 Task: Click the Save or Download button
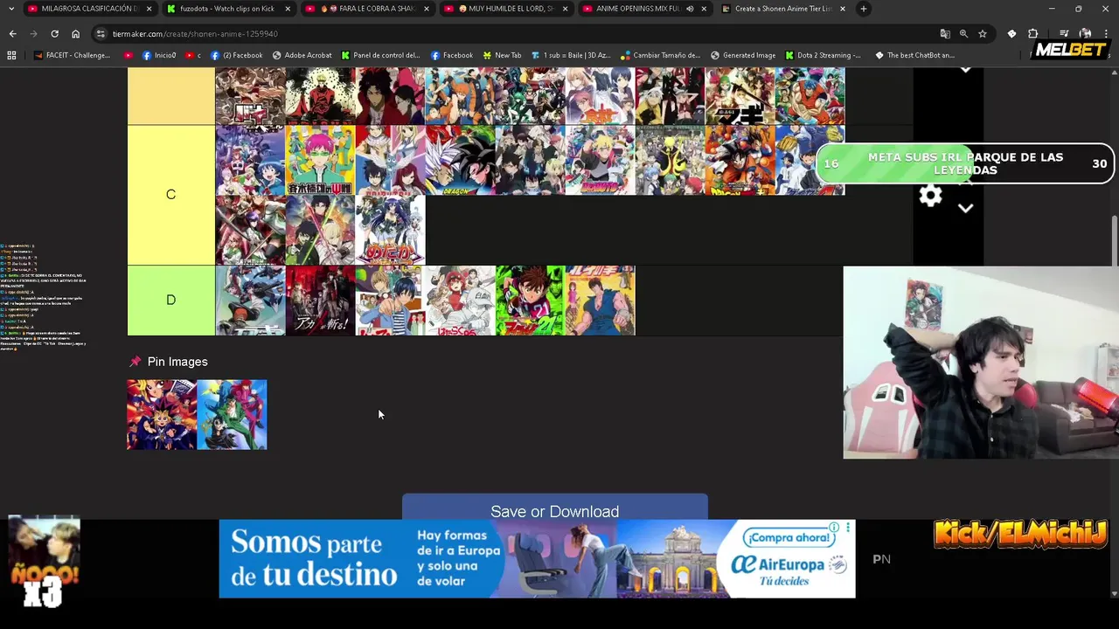(x=555, y=508)
